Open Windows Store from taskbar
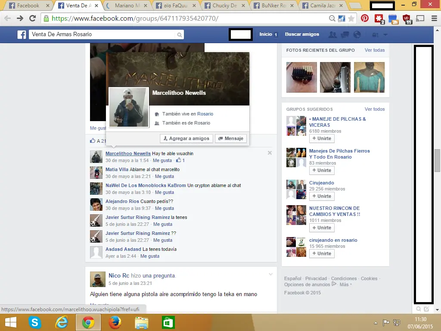441x331 pixels. (168, 322)
